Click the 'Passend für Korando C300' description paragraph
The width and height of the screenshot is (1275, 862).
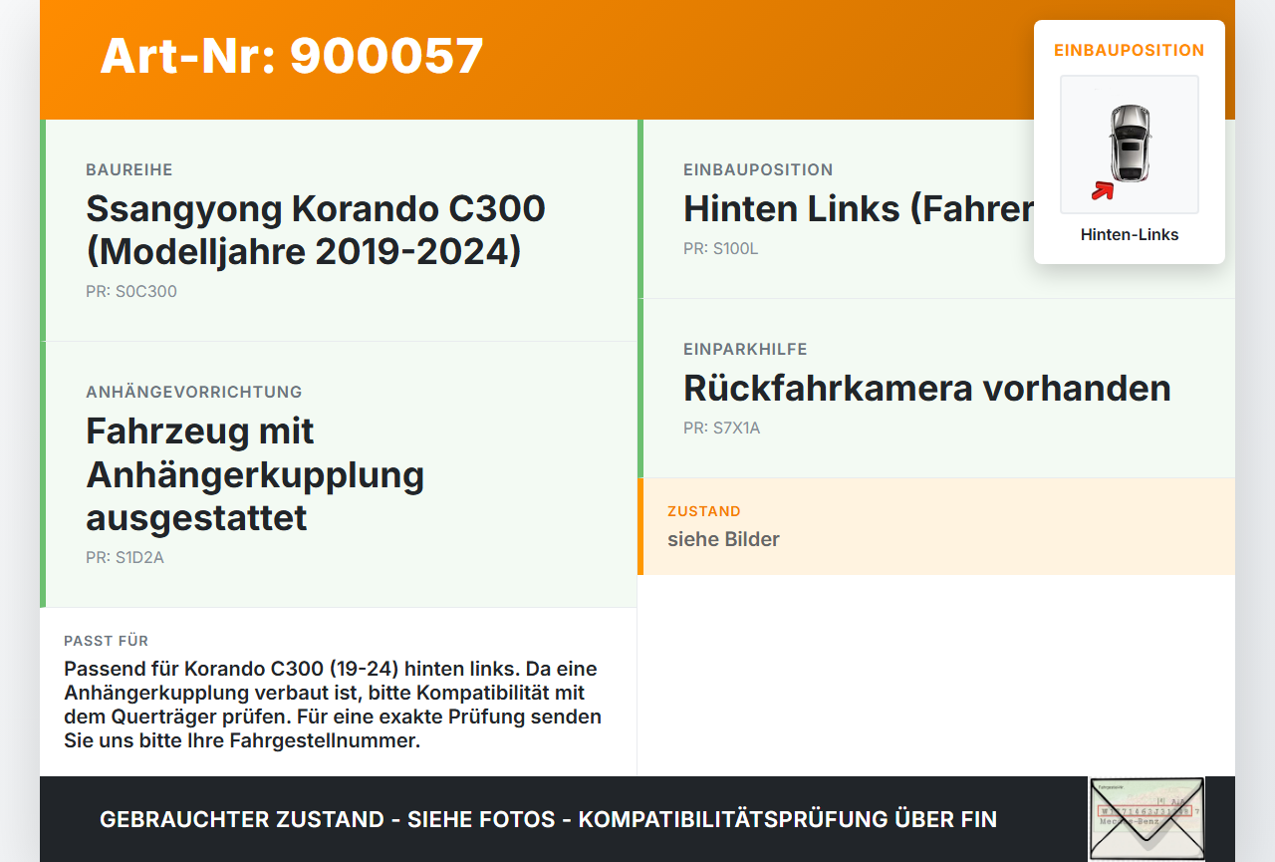333,705
